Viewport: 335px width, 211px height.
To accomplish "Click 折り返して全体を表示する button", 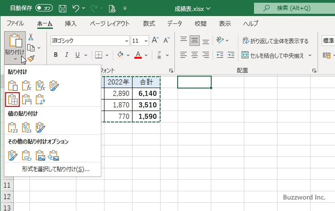I will (x=276, y=40).
